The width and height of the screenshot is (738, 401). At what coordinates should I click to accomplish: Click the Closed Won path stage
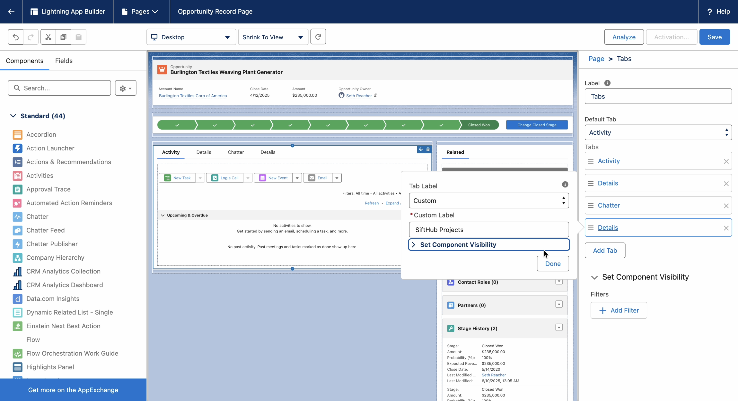point(479,125)
